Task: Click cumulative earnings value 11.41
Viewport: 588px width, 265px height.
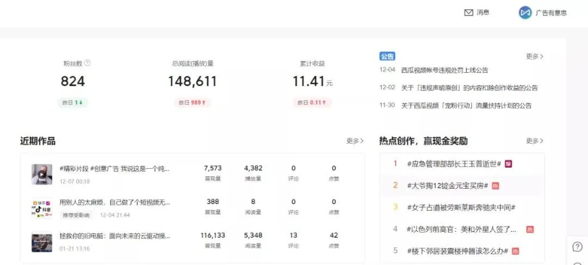Action: [309, 81]
